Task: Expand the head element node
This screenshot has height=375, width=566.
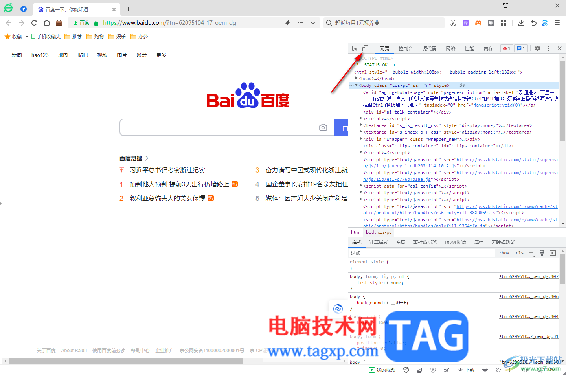Action: click(x=357, y=79)
